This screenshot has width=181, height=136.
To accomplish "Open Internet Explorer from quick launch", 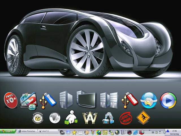I will tap(135, 132).
